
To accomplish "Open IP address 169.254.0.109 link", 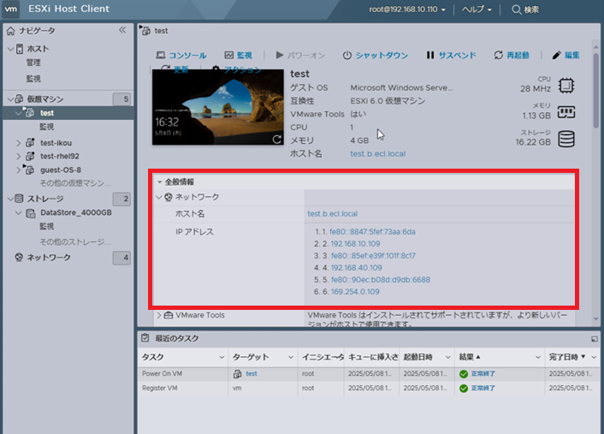I will 355,292.
